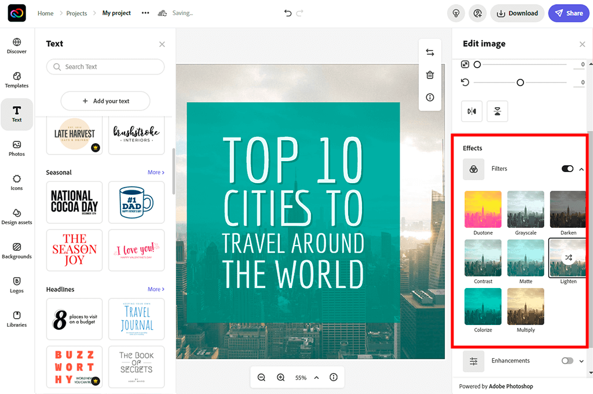Open image info icon in canvas toolbar
Screen dimensions: 593x394
(x=430, y=97)
